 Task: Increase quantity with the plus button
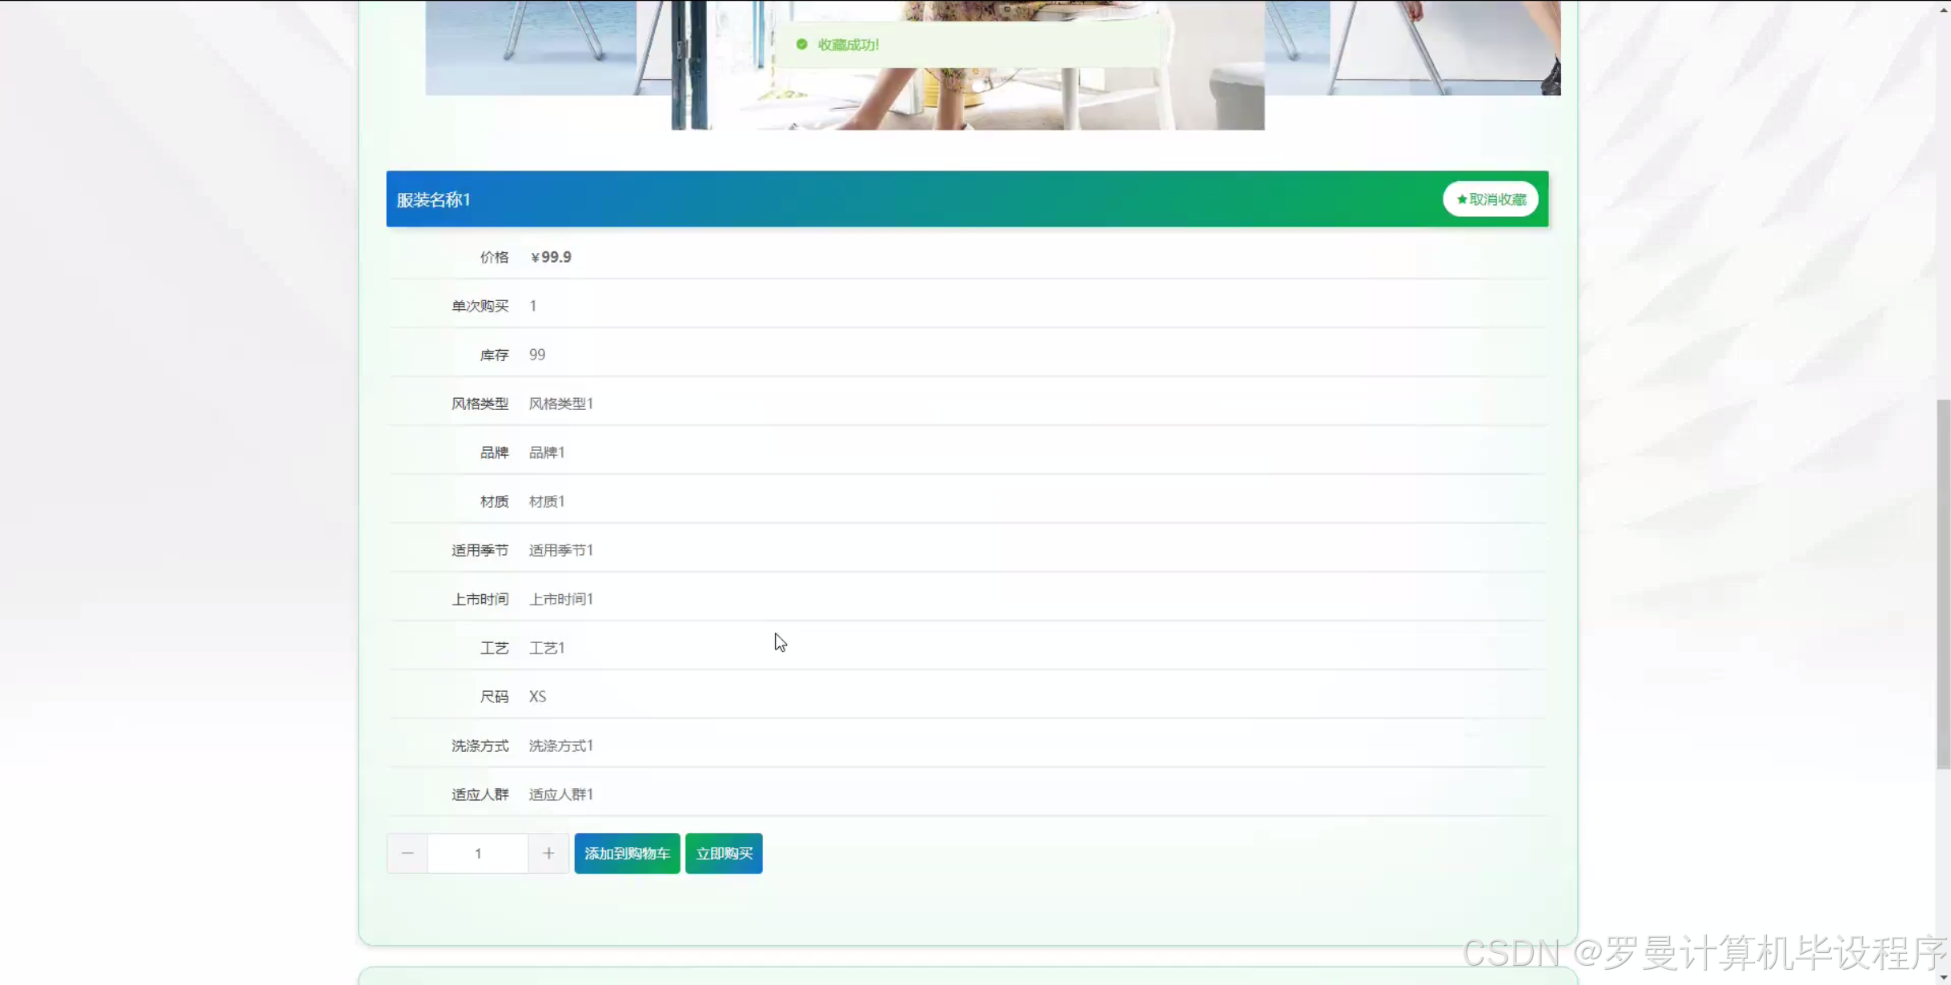pyautogui.click(x=548, y=853)
